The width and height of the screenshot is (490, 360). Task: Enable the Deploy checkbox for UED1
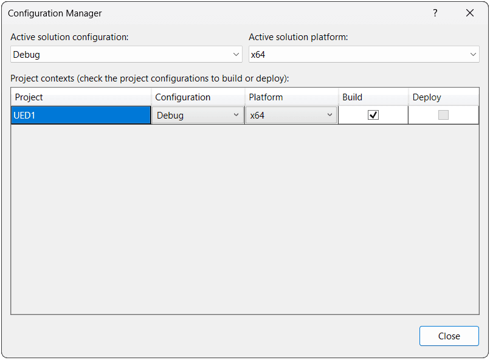[x=443, y=114]
